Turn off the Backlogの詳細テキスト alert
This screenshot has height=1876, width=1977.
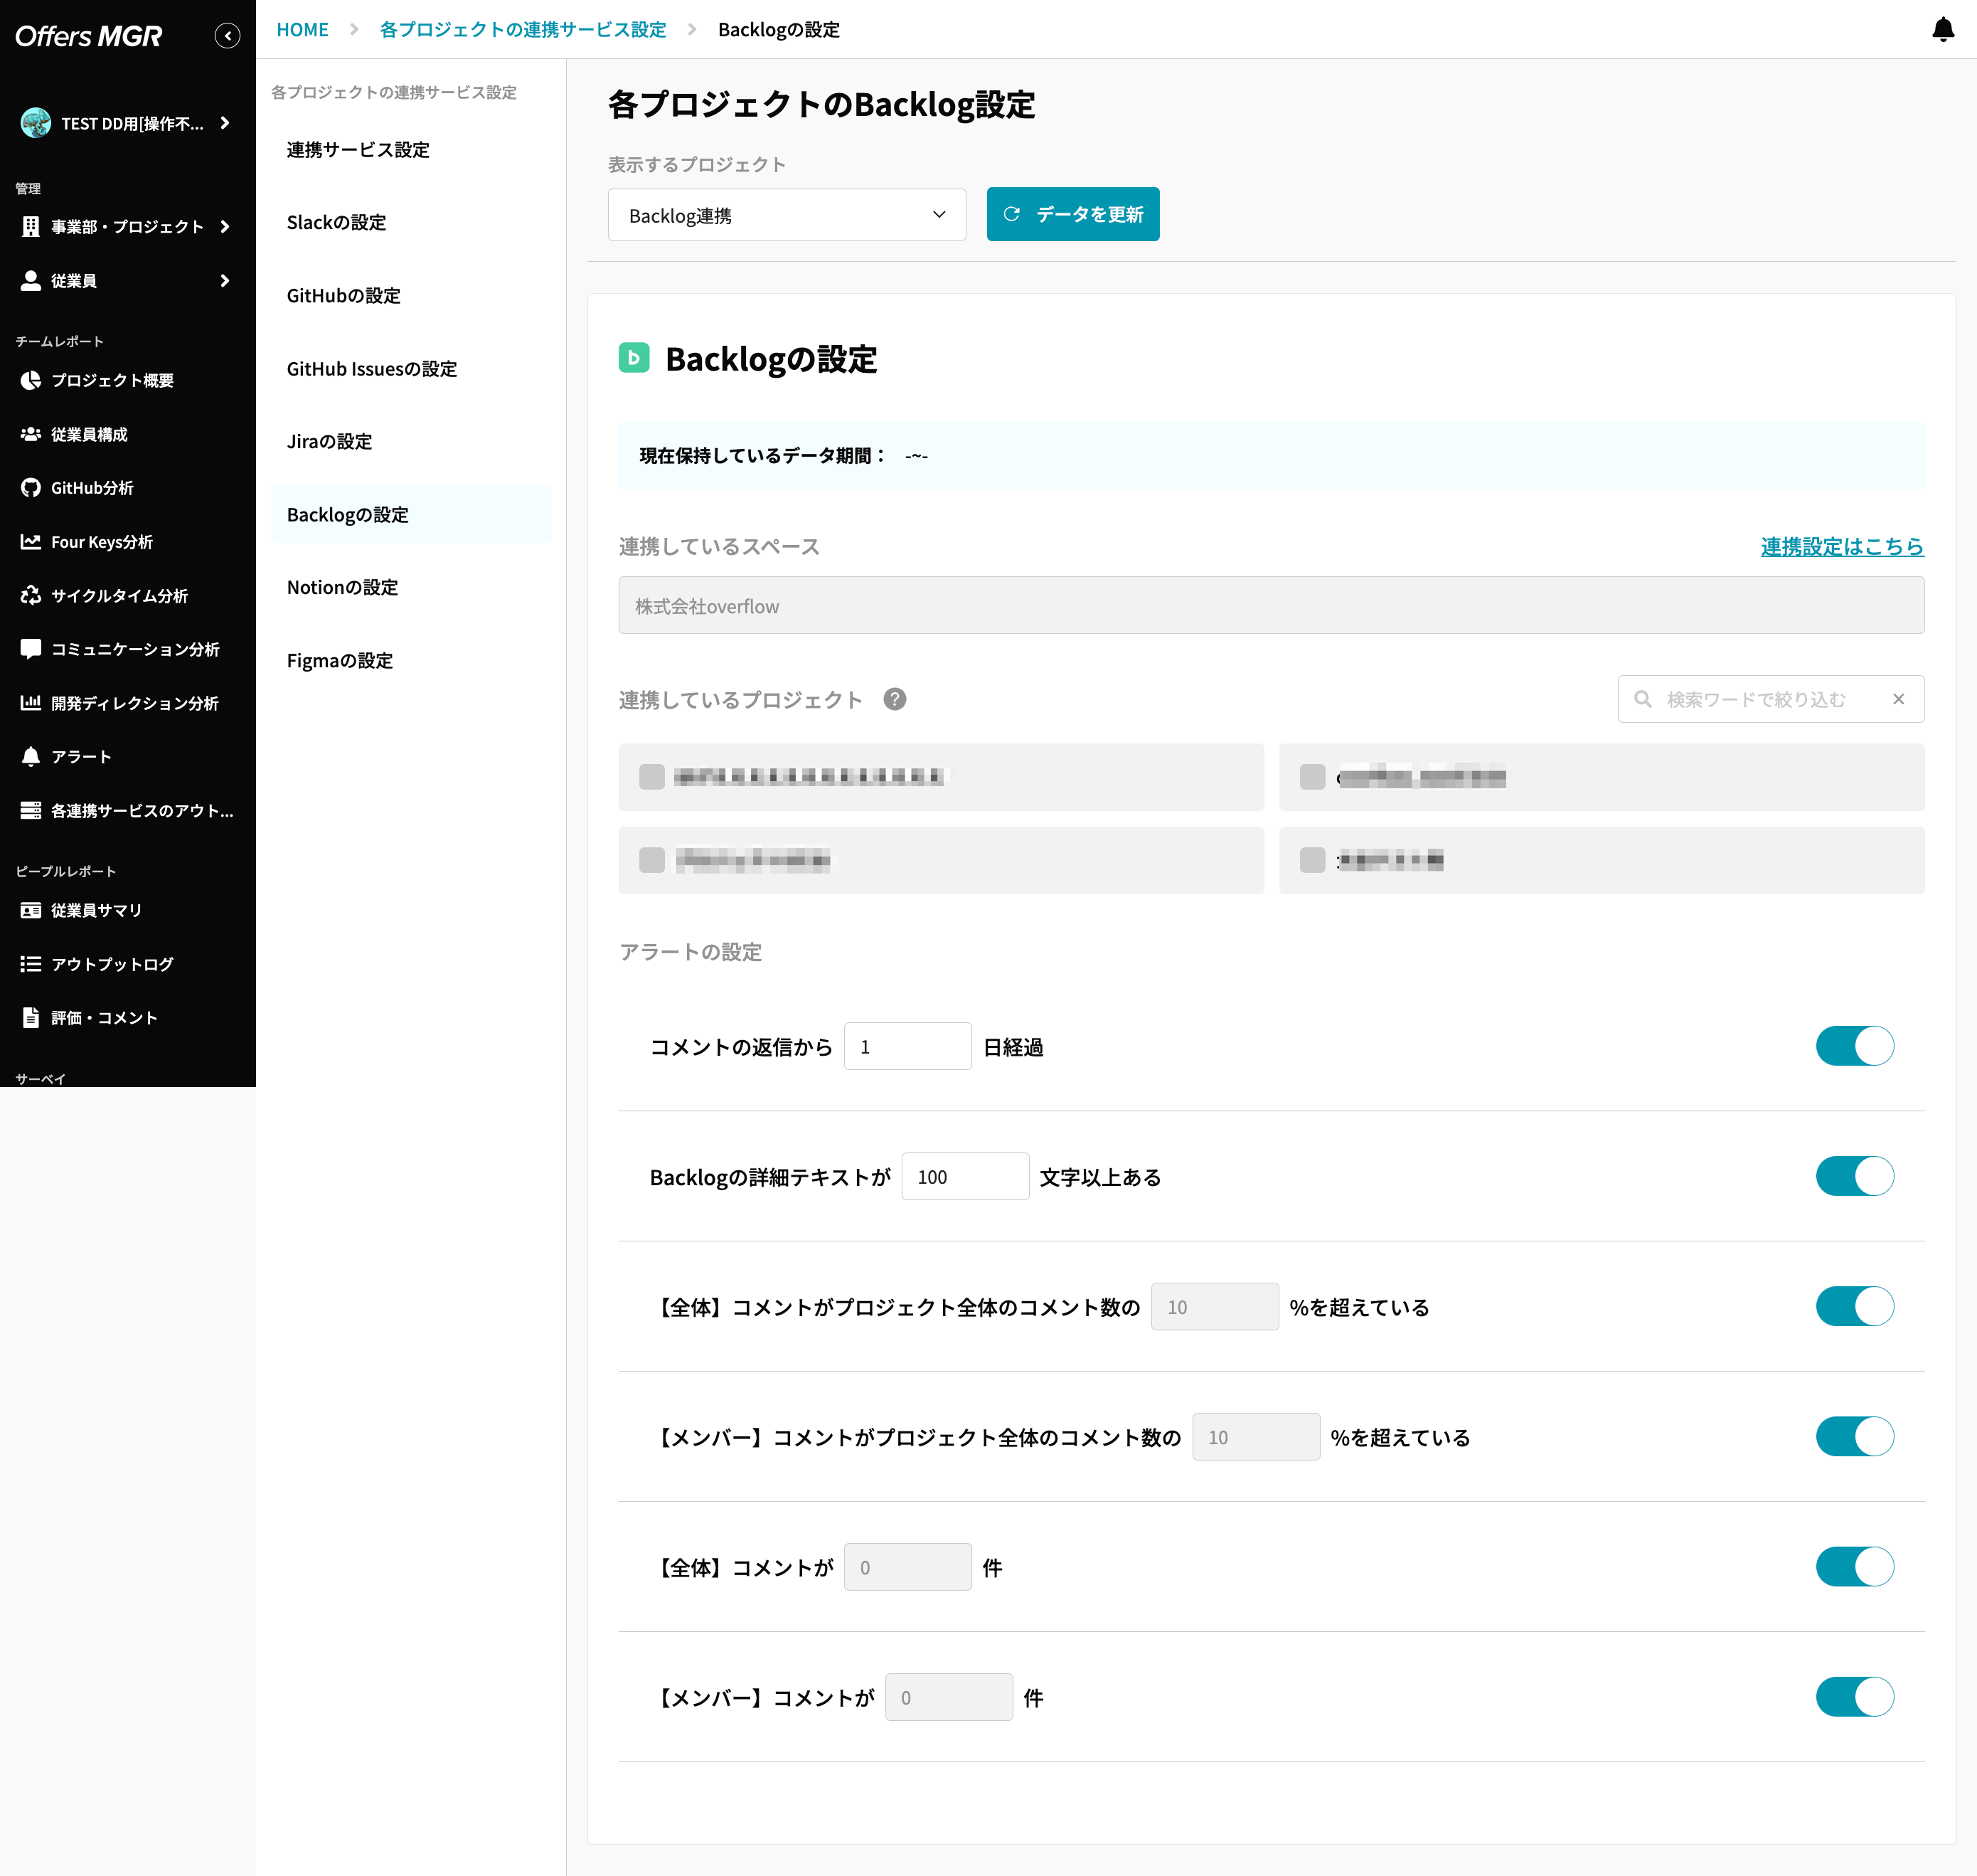pos(1855,1176)
